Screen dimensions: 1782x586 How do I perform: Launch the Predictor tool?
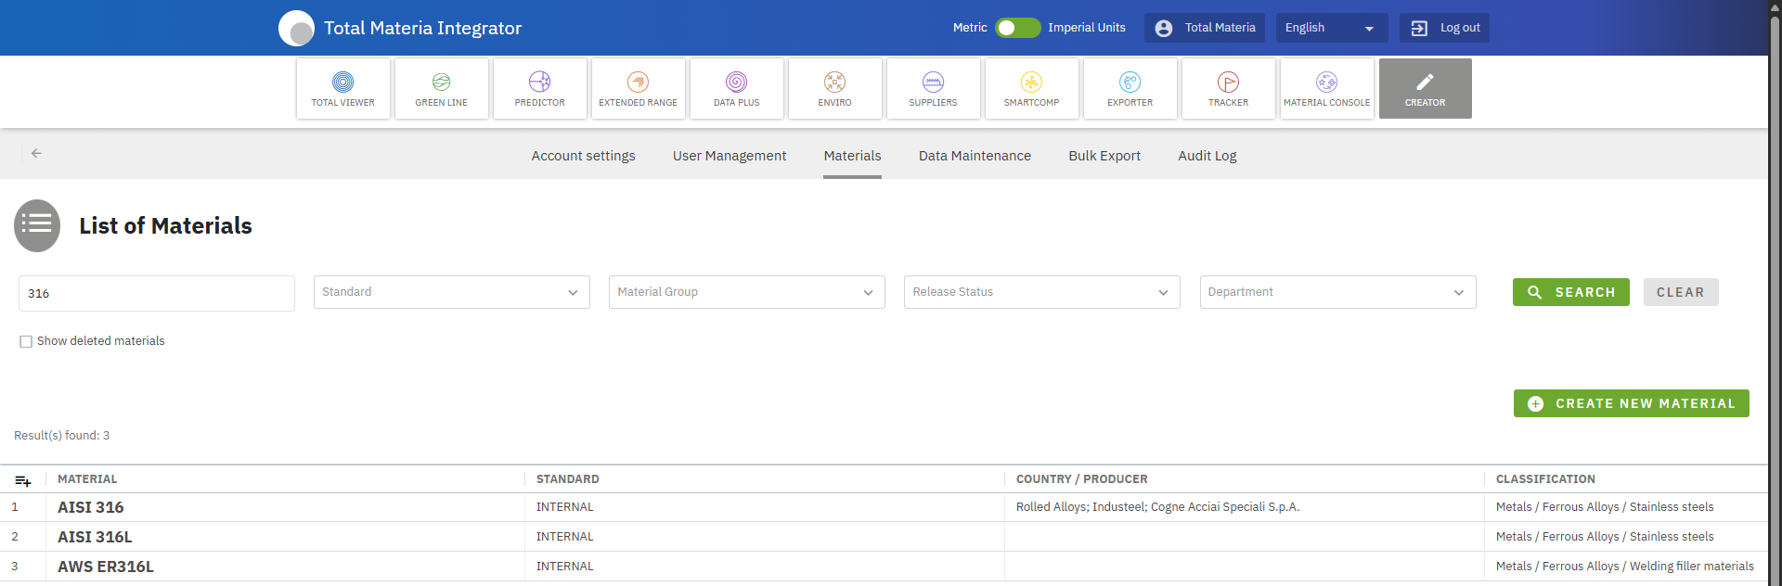539,89
